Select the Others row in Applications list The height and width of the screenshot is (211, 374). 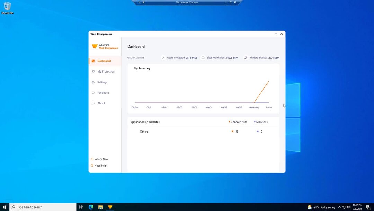(x=204, y=132)
